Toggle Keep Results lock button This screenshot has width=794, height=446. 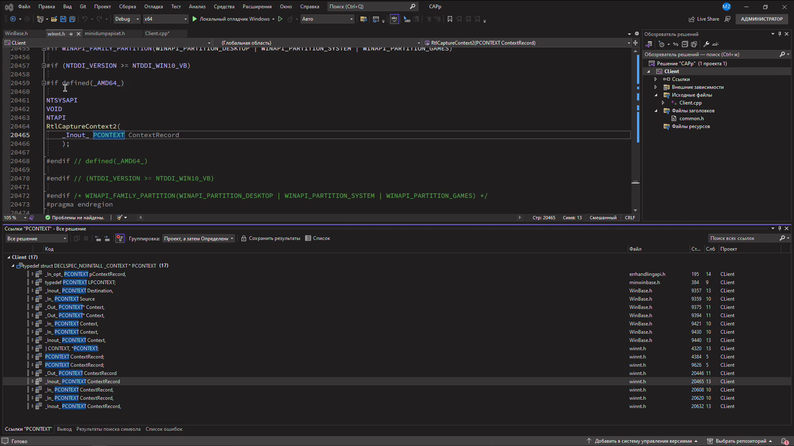tap(244, 238)
